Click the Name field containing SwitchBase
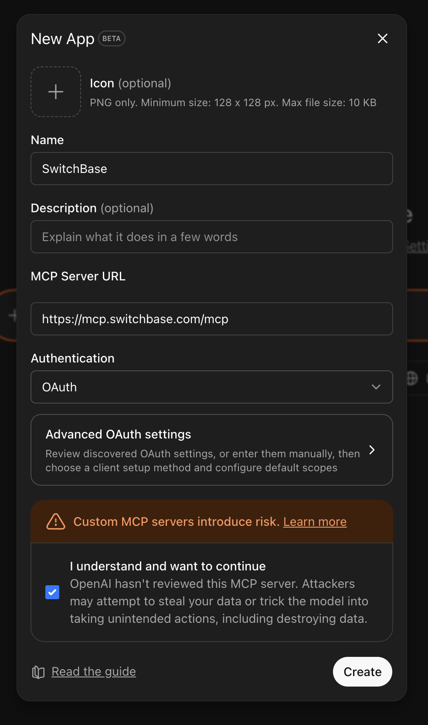 (x=212, y=169)
